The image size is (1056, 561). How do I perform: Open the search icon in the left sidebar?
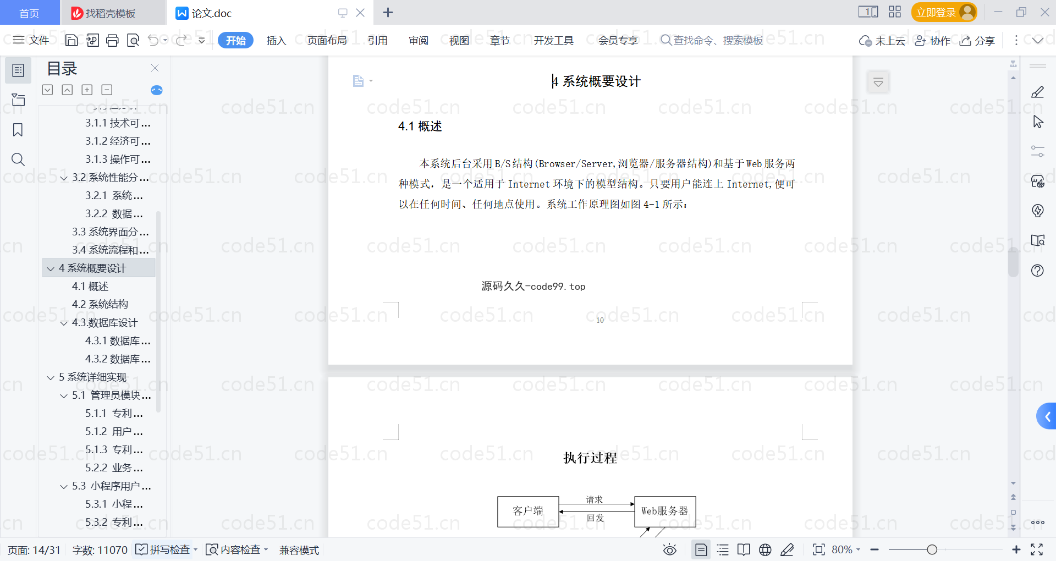(18, 159)
